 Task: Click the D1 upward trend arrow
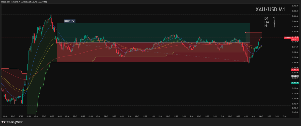point(274,18)
